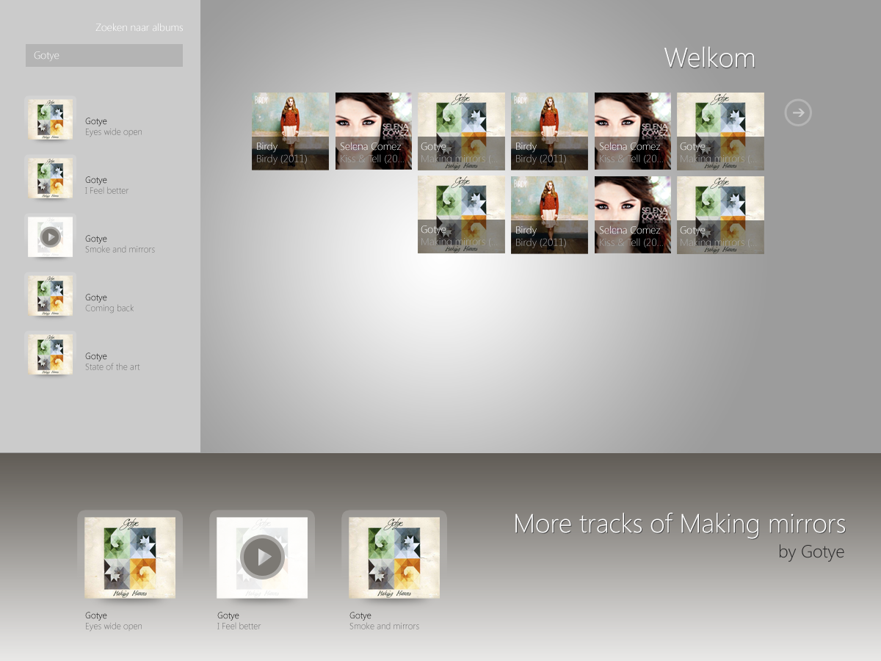This screenshot has height=661, width=881.
Task: Select "I Feel better" title in sidebar
Action: 107,191
